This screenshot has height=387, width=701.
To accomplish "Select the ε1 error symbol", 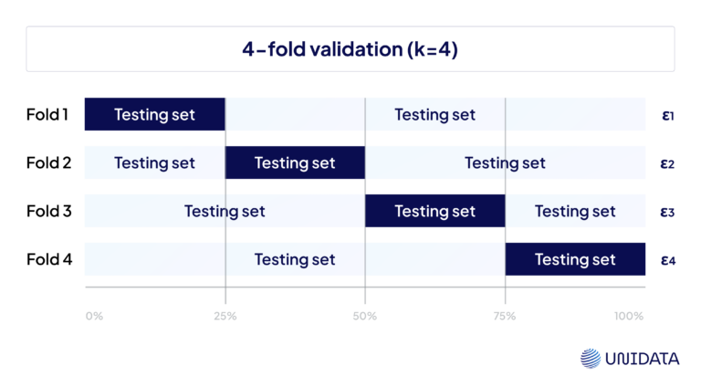I will tap(668, 115).
